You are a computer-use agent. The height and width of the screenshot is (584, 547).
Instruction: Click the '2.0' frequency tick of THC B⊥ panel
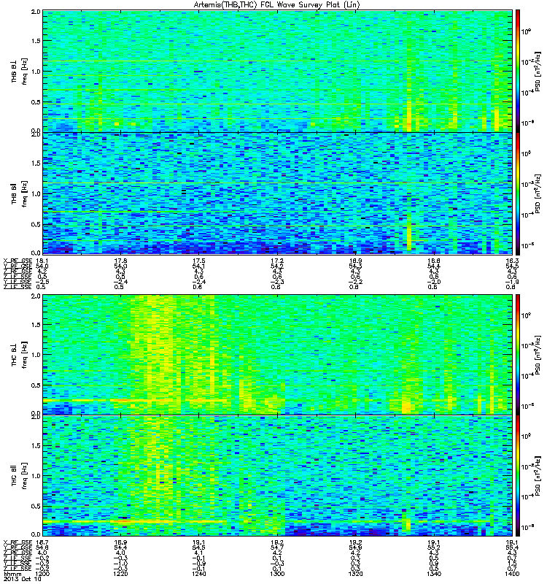pos(36,296)
